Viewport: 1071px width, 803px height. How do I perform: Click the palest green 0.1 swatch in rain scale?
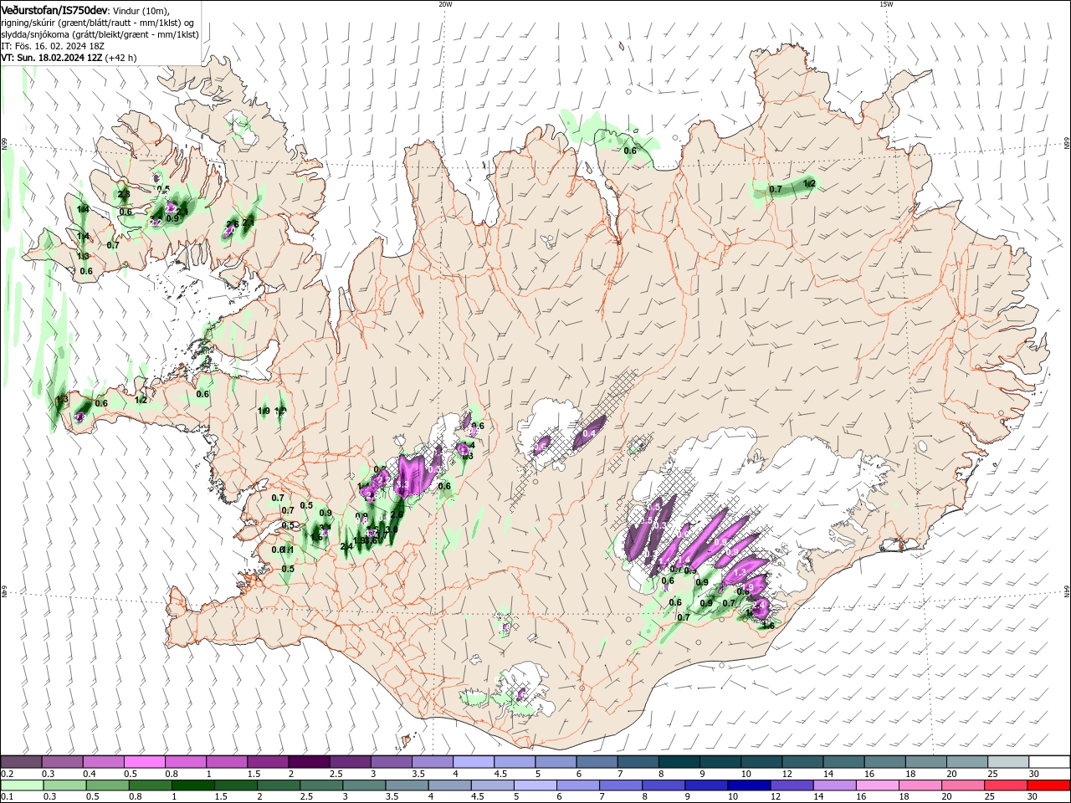(22, 785)
